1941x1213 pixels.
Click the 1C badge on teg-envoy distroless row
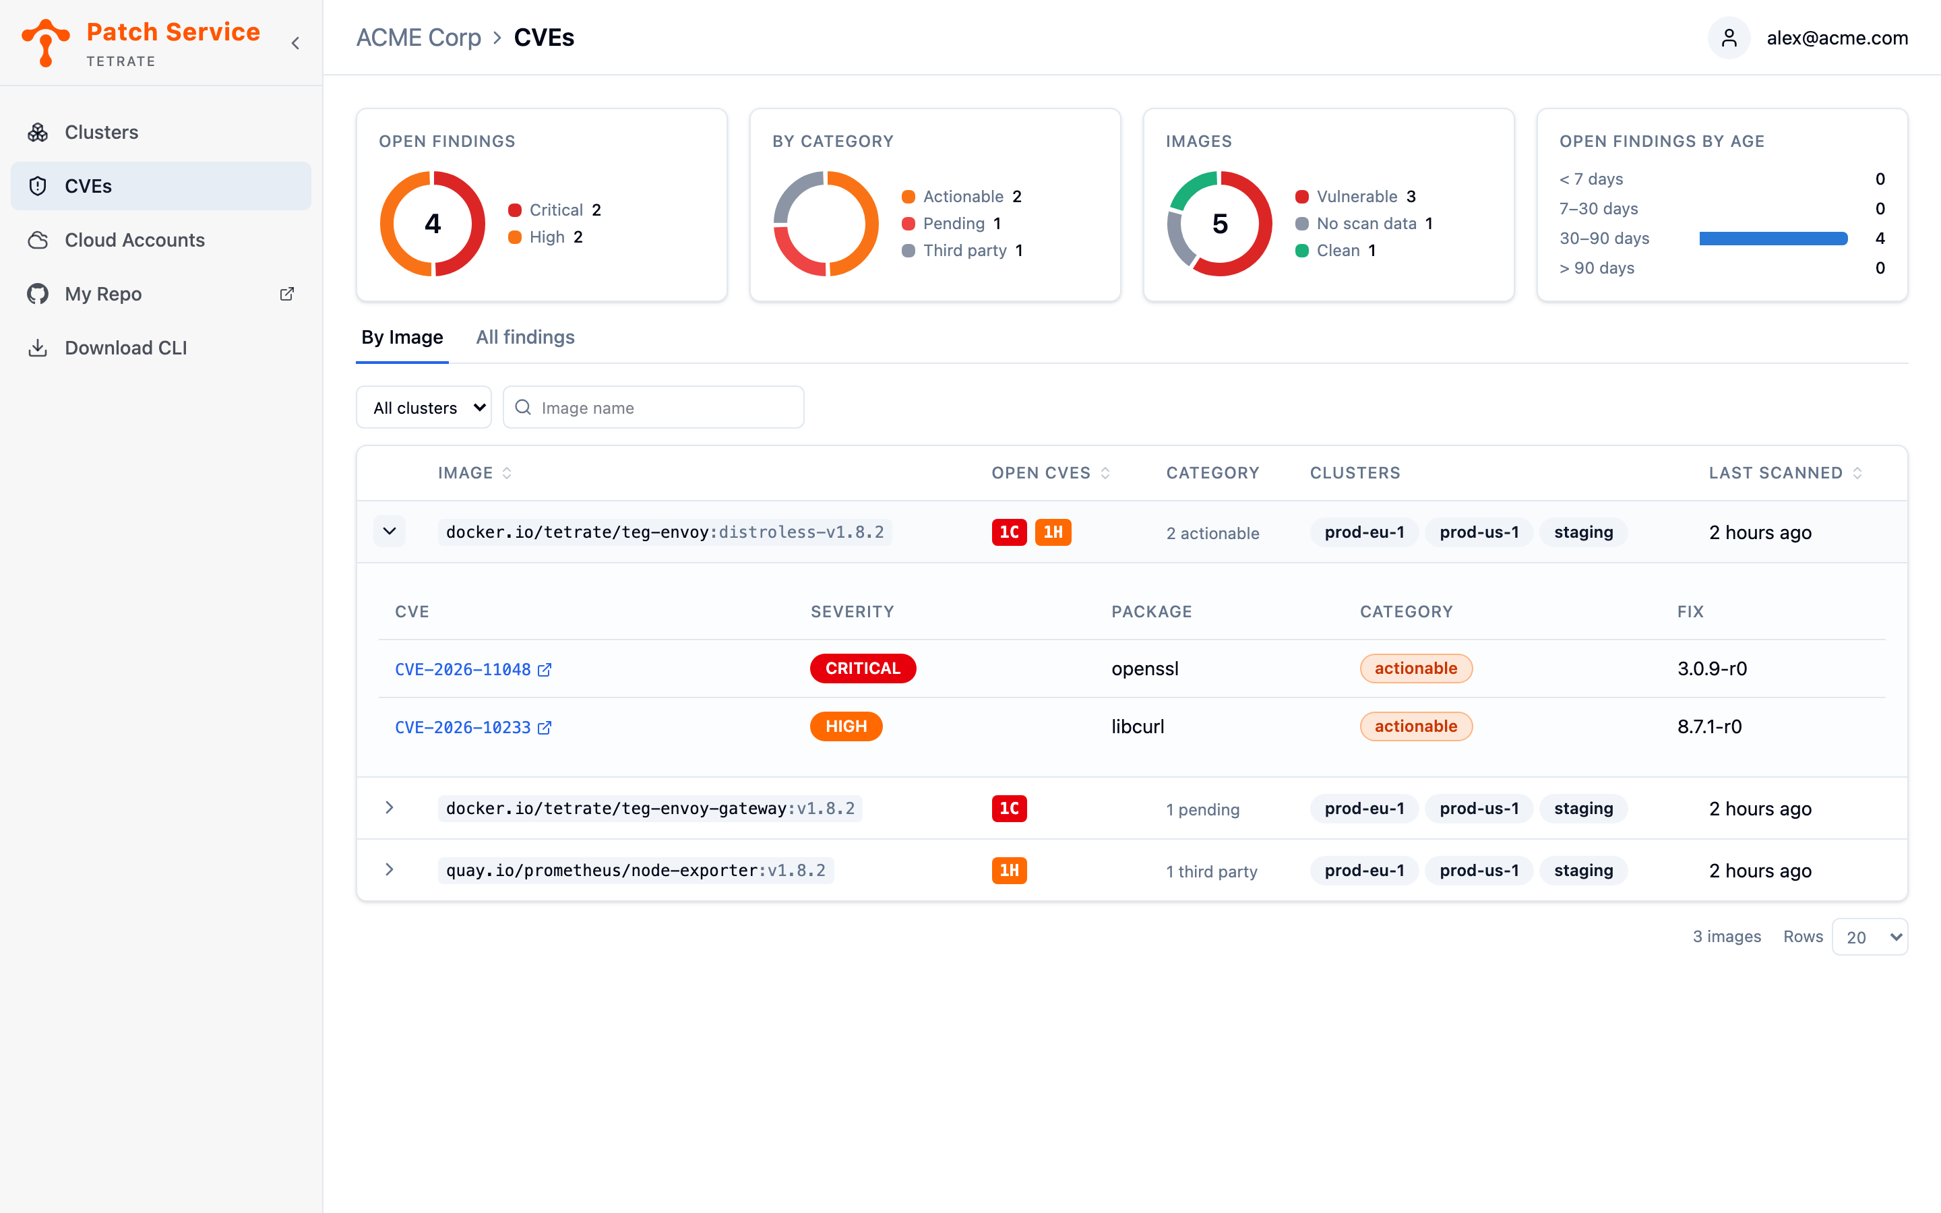1009,532
